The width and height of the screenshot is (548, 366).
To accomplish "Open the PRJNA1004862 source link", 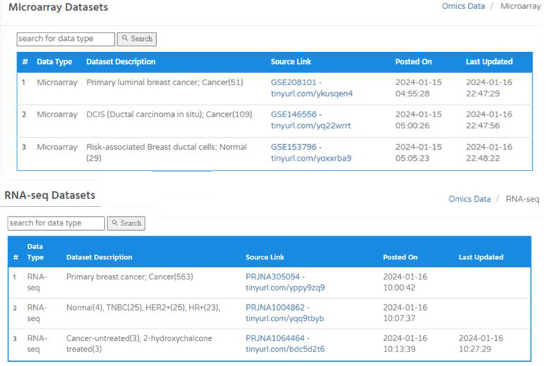I will pyautogui.click(x=285, y=313).
